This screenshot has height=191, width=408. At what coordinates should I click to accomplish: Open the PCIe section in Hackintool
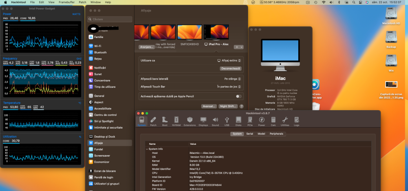pyautogui.click(x=250, y=122)
